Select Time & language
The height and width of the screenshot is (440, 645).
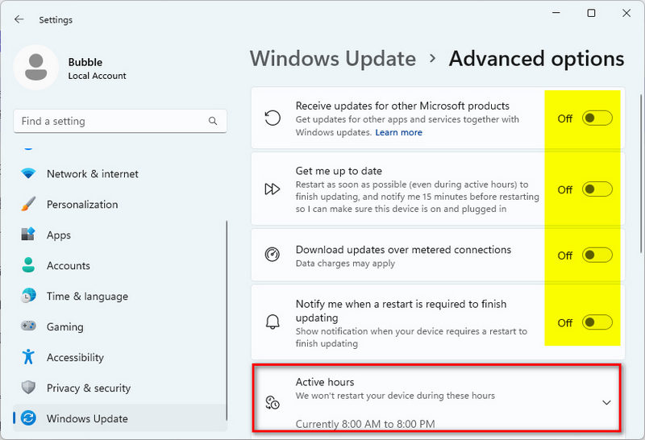[119, 296]
